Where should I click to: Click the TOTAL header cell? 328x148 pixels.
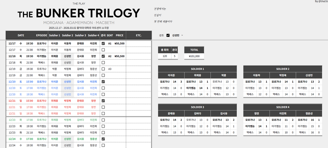194,50
